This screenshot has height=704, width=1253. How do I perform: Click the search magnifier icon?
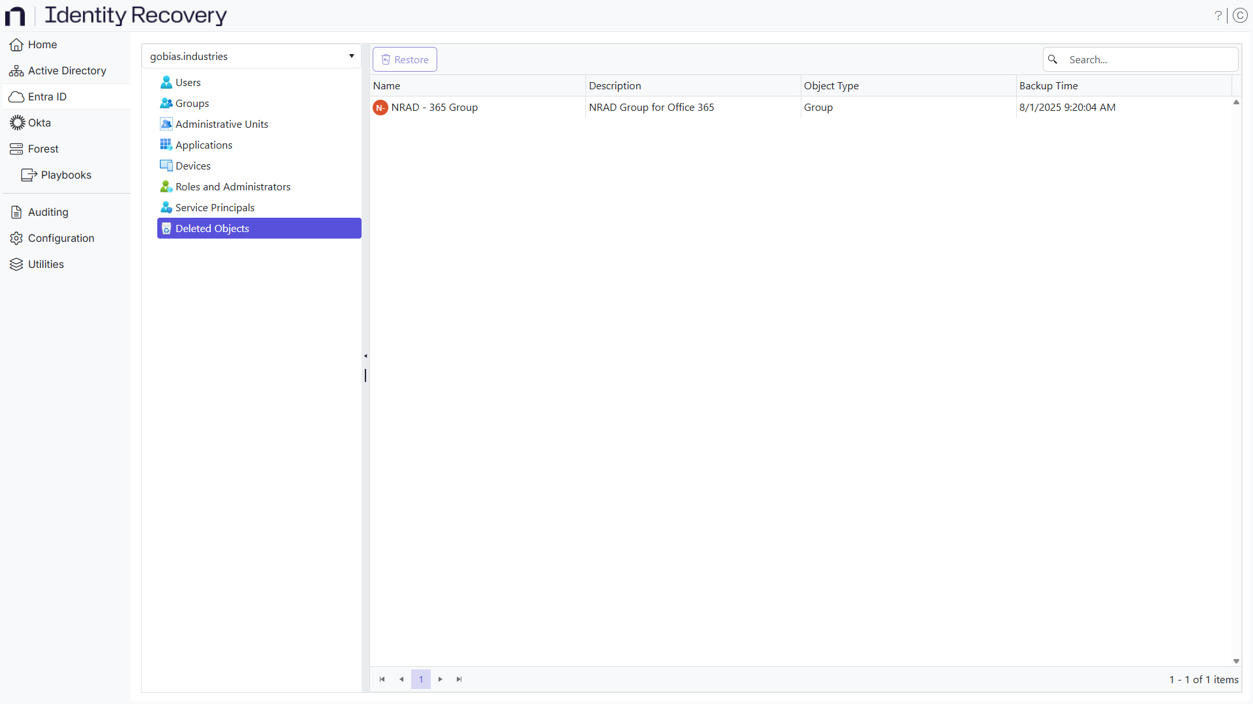[1053, 59]
